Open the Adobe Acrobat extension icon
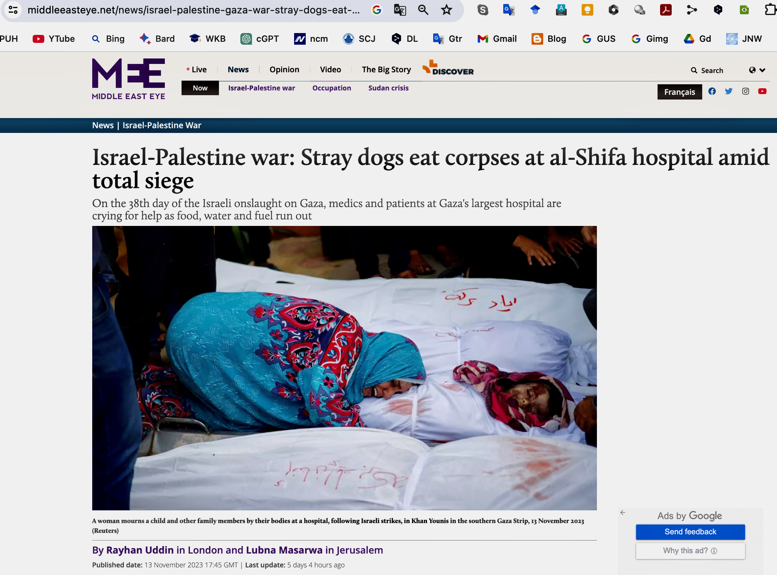 (x=666, y=10)
